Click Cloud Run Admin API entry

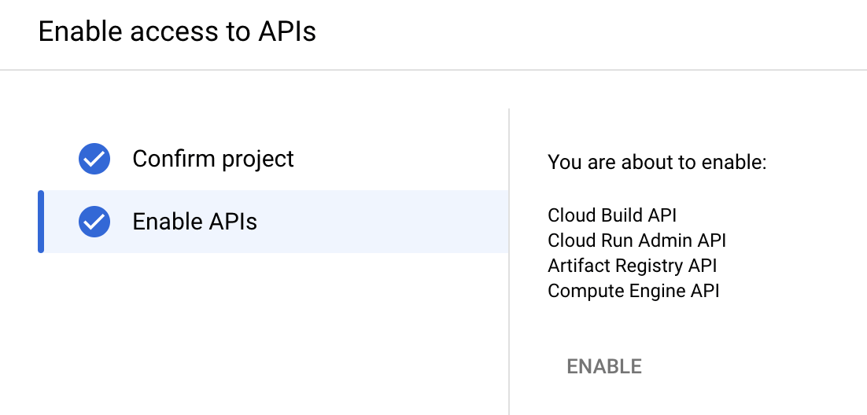click(x=637, y=241)
